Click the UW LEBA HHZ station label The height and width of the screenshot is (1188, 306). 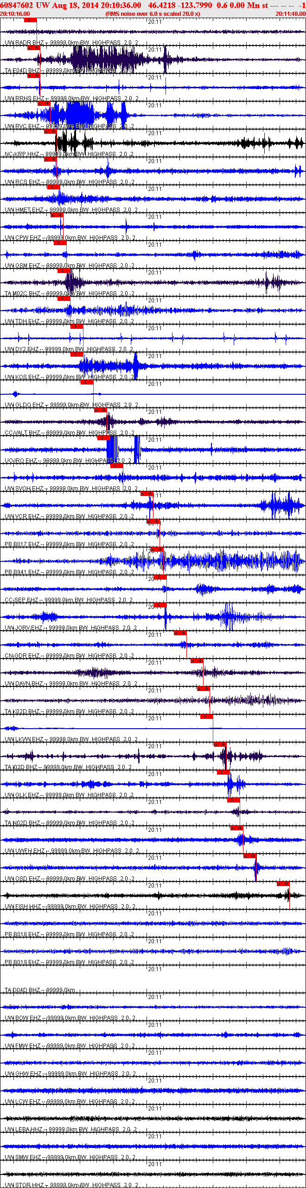pos(23,1129)
